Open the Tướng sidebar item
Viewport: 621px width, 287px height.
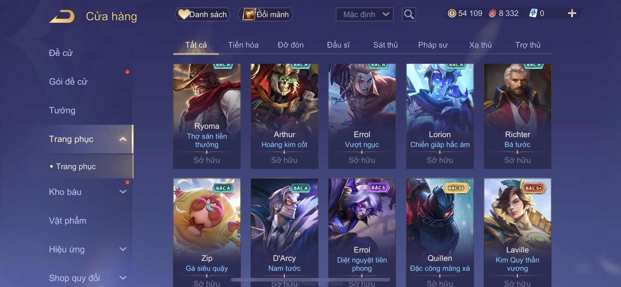(62, 110)
